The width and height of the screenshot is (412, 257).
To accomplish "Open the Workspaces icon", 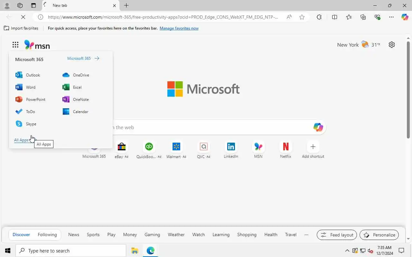I will click(20, 5).
